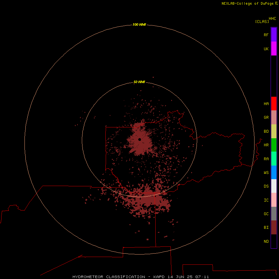Click the BI brown legend swatch
Screen dimensions: 279x279
(x=274, y=228)
